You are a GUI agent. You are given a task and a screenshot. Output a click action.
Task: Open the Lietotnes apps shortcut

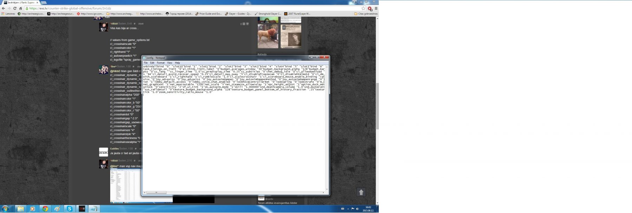point(8,14)
